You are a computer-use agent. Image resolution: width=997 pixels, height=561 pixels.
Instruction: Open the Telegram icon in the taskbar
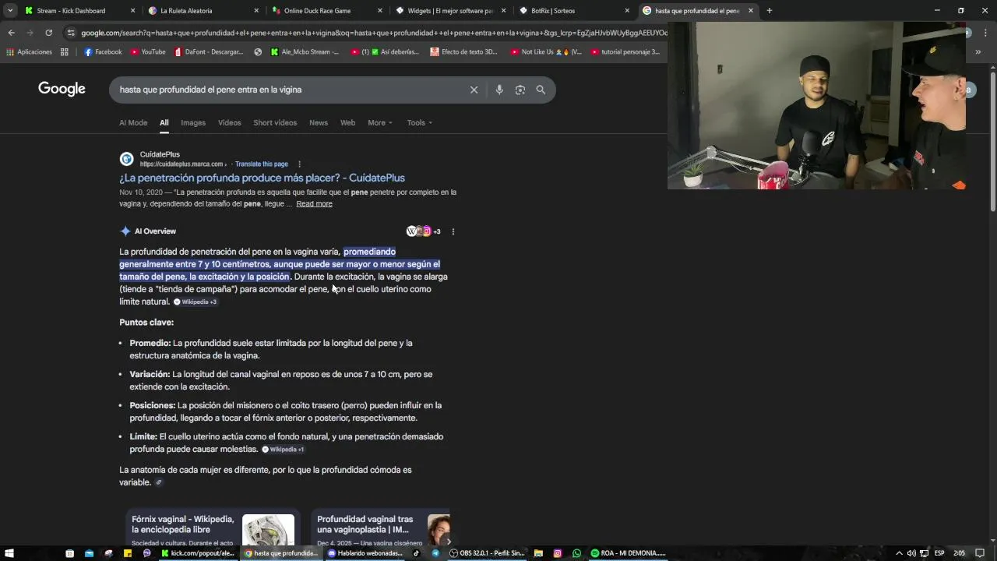pyautogui.click(x=435, y=553)
